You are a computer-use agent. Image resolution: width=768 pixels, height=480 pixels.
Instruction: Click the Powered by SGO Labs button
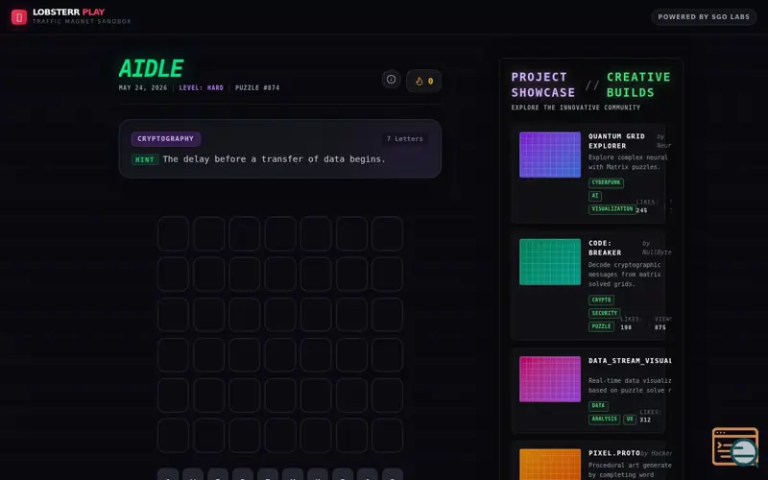point(704,16)
